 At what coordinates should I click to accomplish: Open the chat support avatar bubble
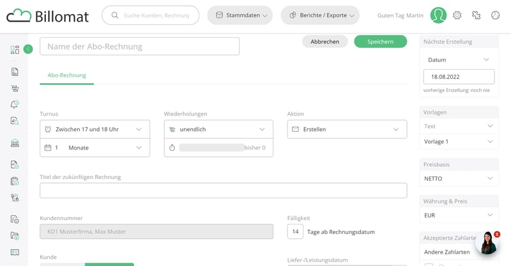click(487, 243)
